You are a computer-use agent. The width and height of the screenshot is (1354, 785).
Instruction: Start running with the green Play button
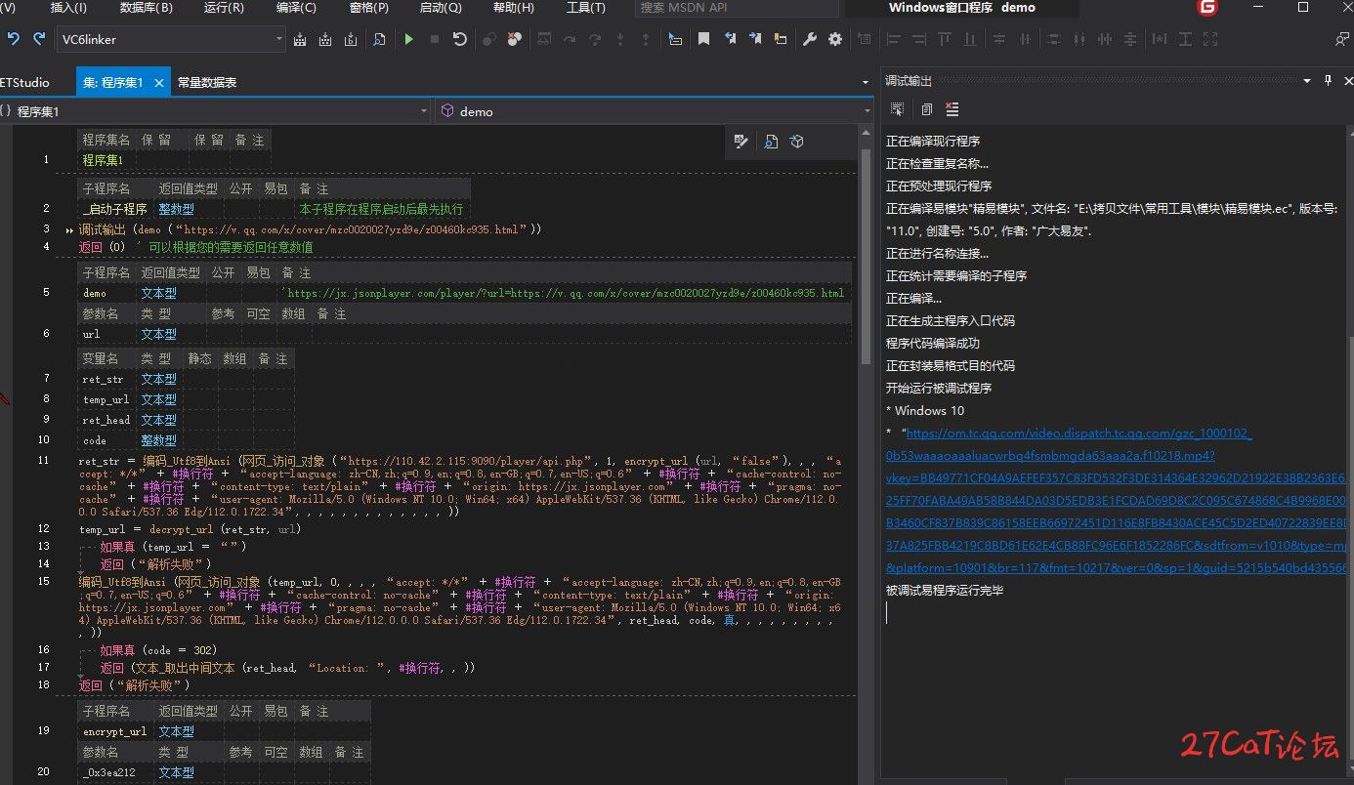(x=409, y=40)
